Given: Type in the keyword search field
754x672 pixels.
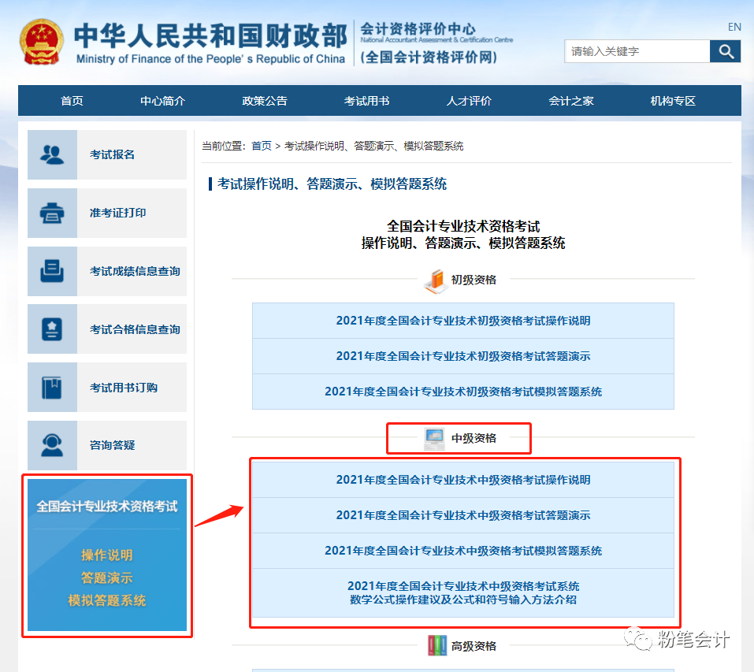Looking at the screenshot, I should [x=637, y=52].
